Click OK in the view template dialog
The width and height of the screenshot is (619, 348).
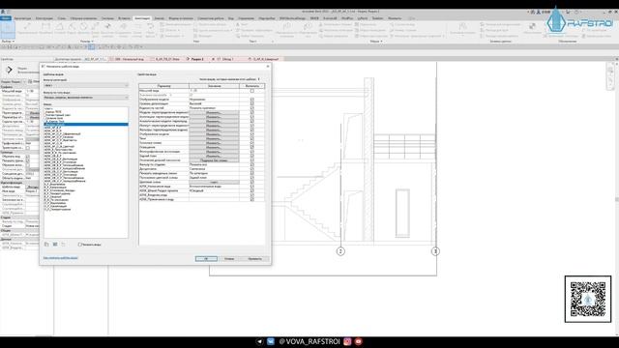coord(206,259)
